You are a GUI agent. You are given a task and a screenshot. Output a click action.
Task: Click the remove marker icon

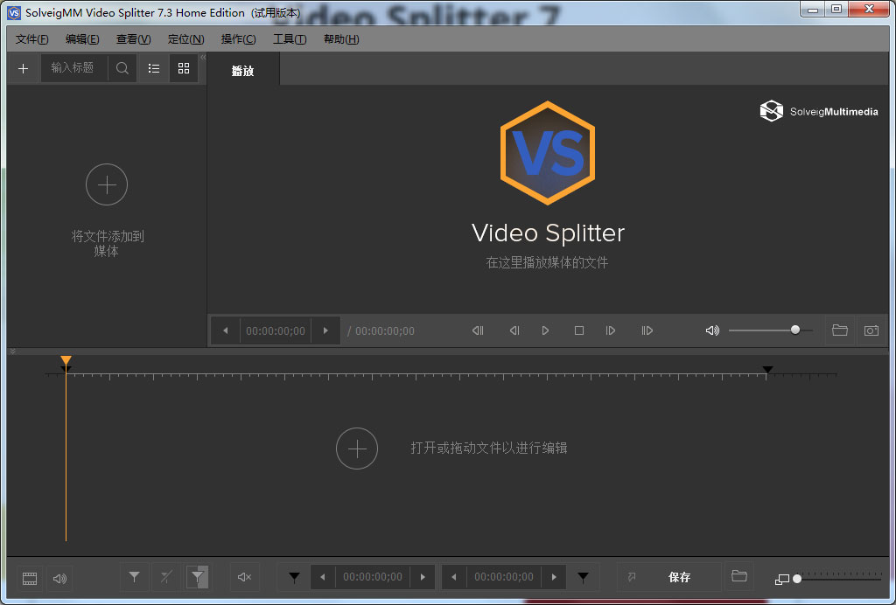pyautogui.click(x=165, y=577)
